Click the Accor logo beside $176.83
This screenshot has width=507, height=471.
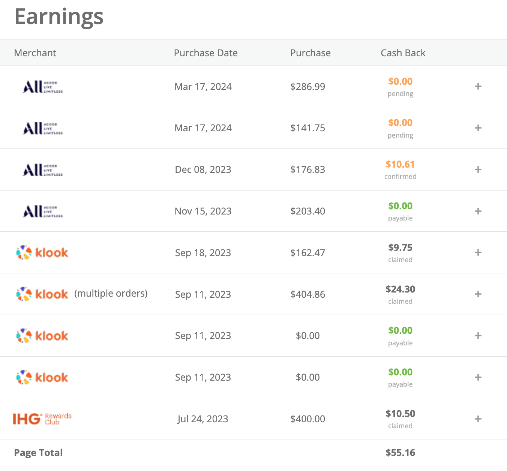[43, 170]
